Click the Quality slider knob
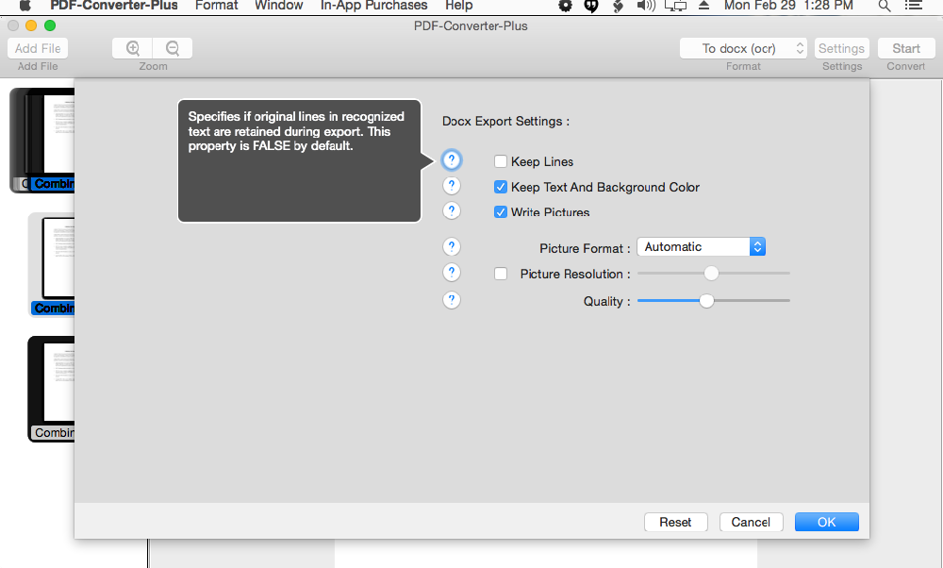Image resolution: width=943 pixels, height=568 pixels. click(x=706, y=300)
